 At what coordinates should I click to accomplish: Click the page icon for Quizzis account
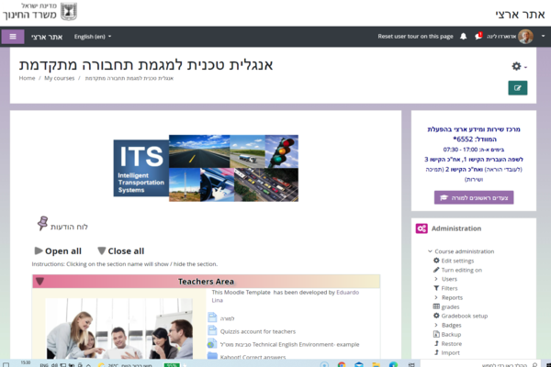(x=212, y=330)
